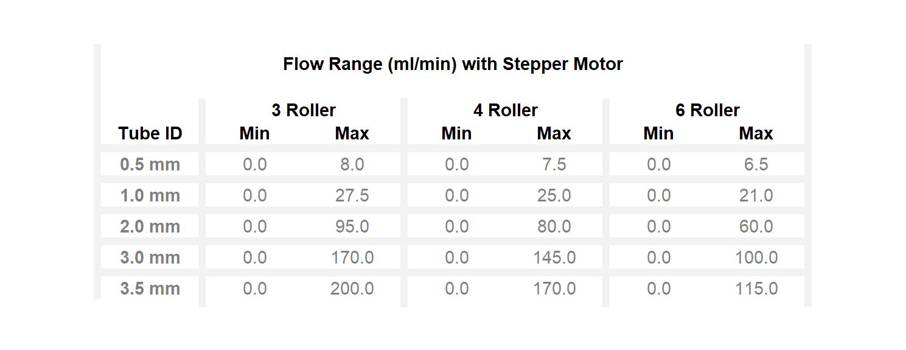Click the 4 Roller group header
The height and width of the screenshot is (350, 906).
(x=505, y=110)
